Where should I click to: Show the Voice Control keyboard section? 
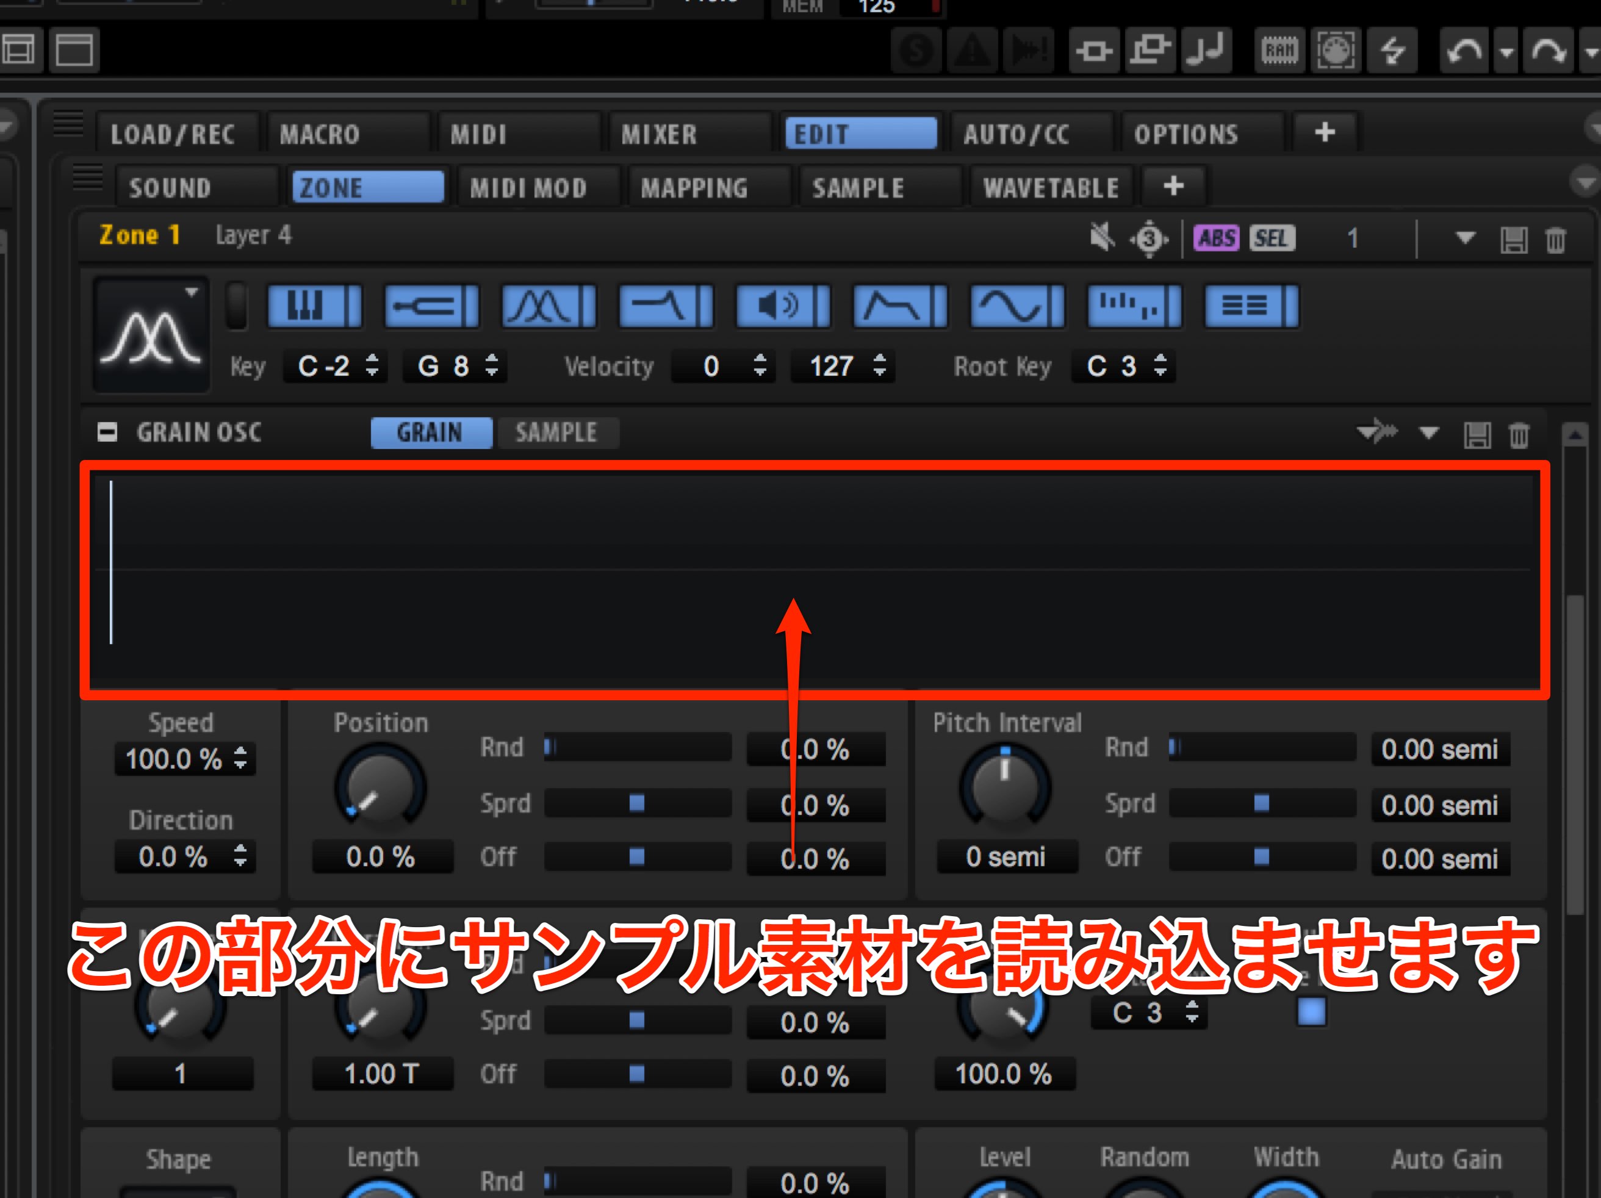point(314,306)
